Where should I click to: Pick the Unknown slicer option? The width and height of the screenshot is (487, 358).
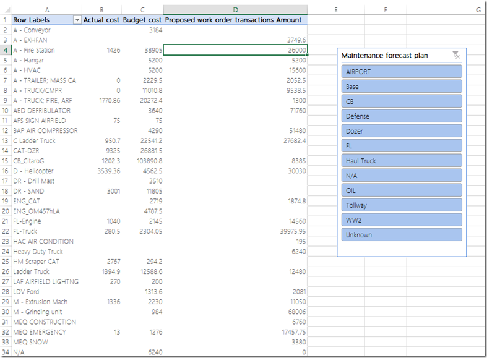pyautogui.click(x=402, y=235)
